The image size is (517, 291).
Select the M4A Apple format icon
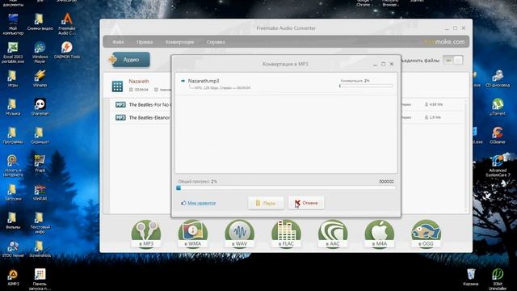[380, 234]
